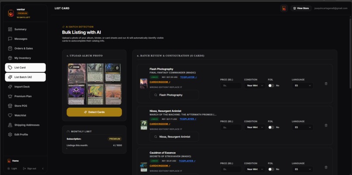The height and width of the screenshot is (175, 352).
Task: Open Condition dropdown for Nissa, Resurgent Animist
Action: coord(255,127)
